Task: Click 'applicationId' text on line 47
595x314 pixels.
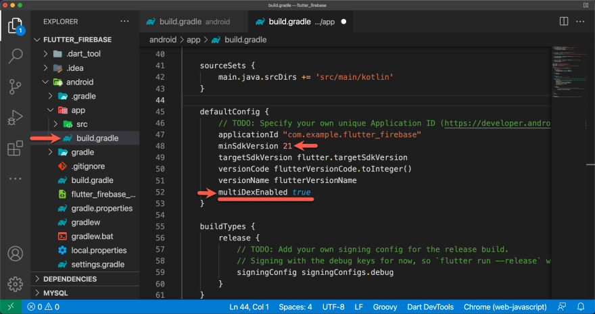Action: point(248,135)
